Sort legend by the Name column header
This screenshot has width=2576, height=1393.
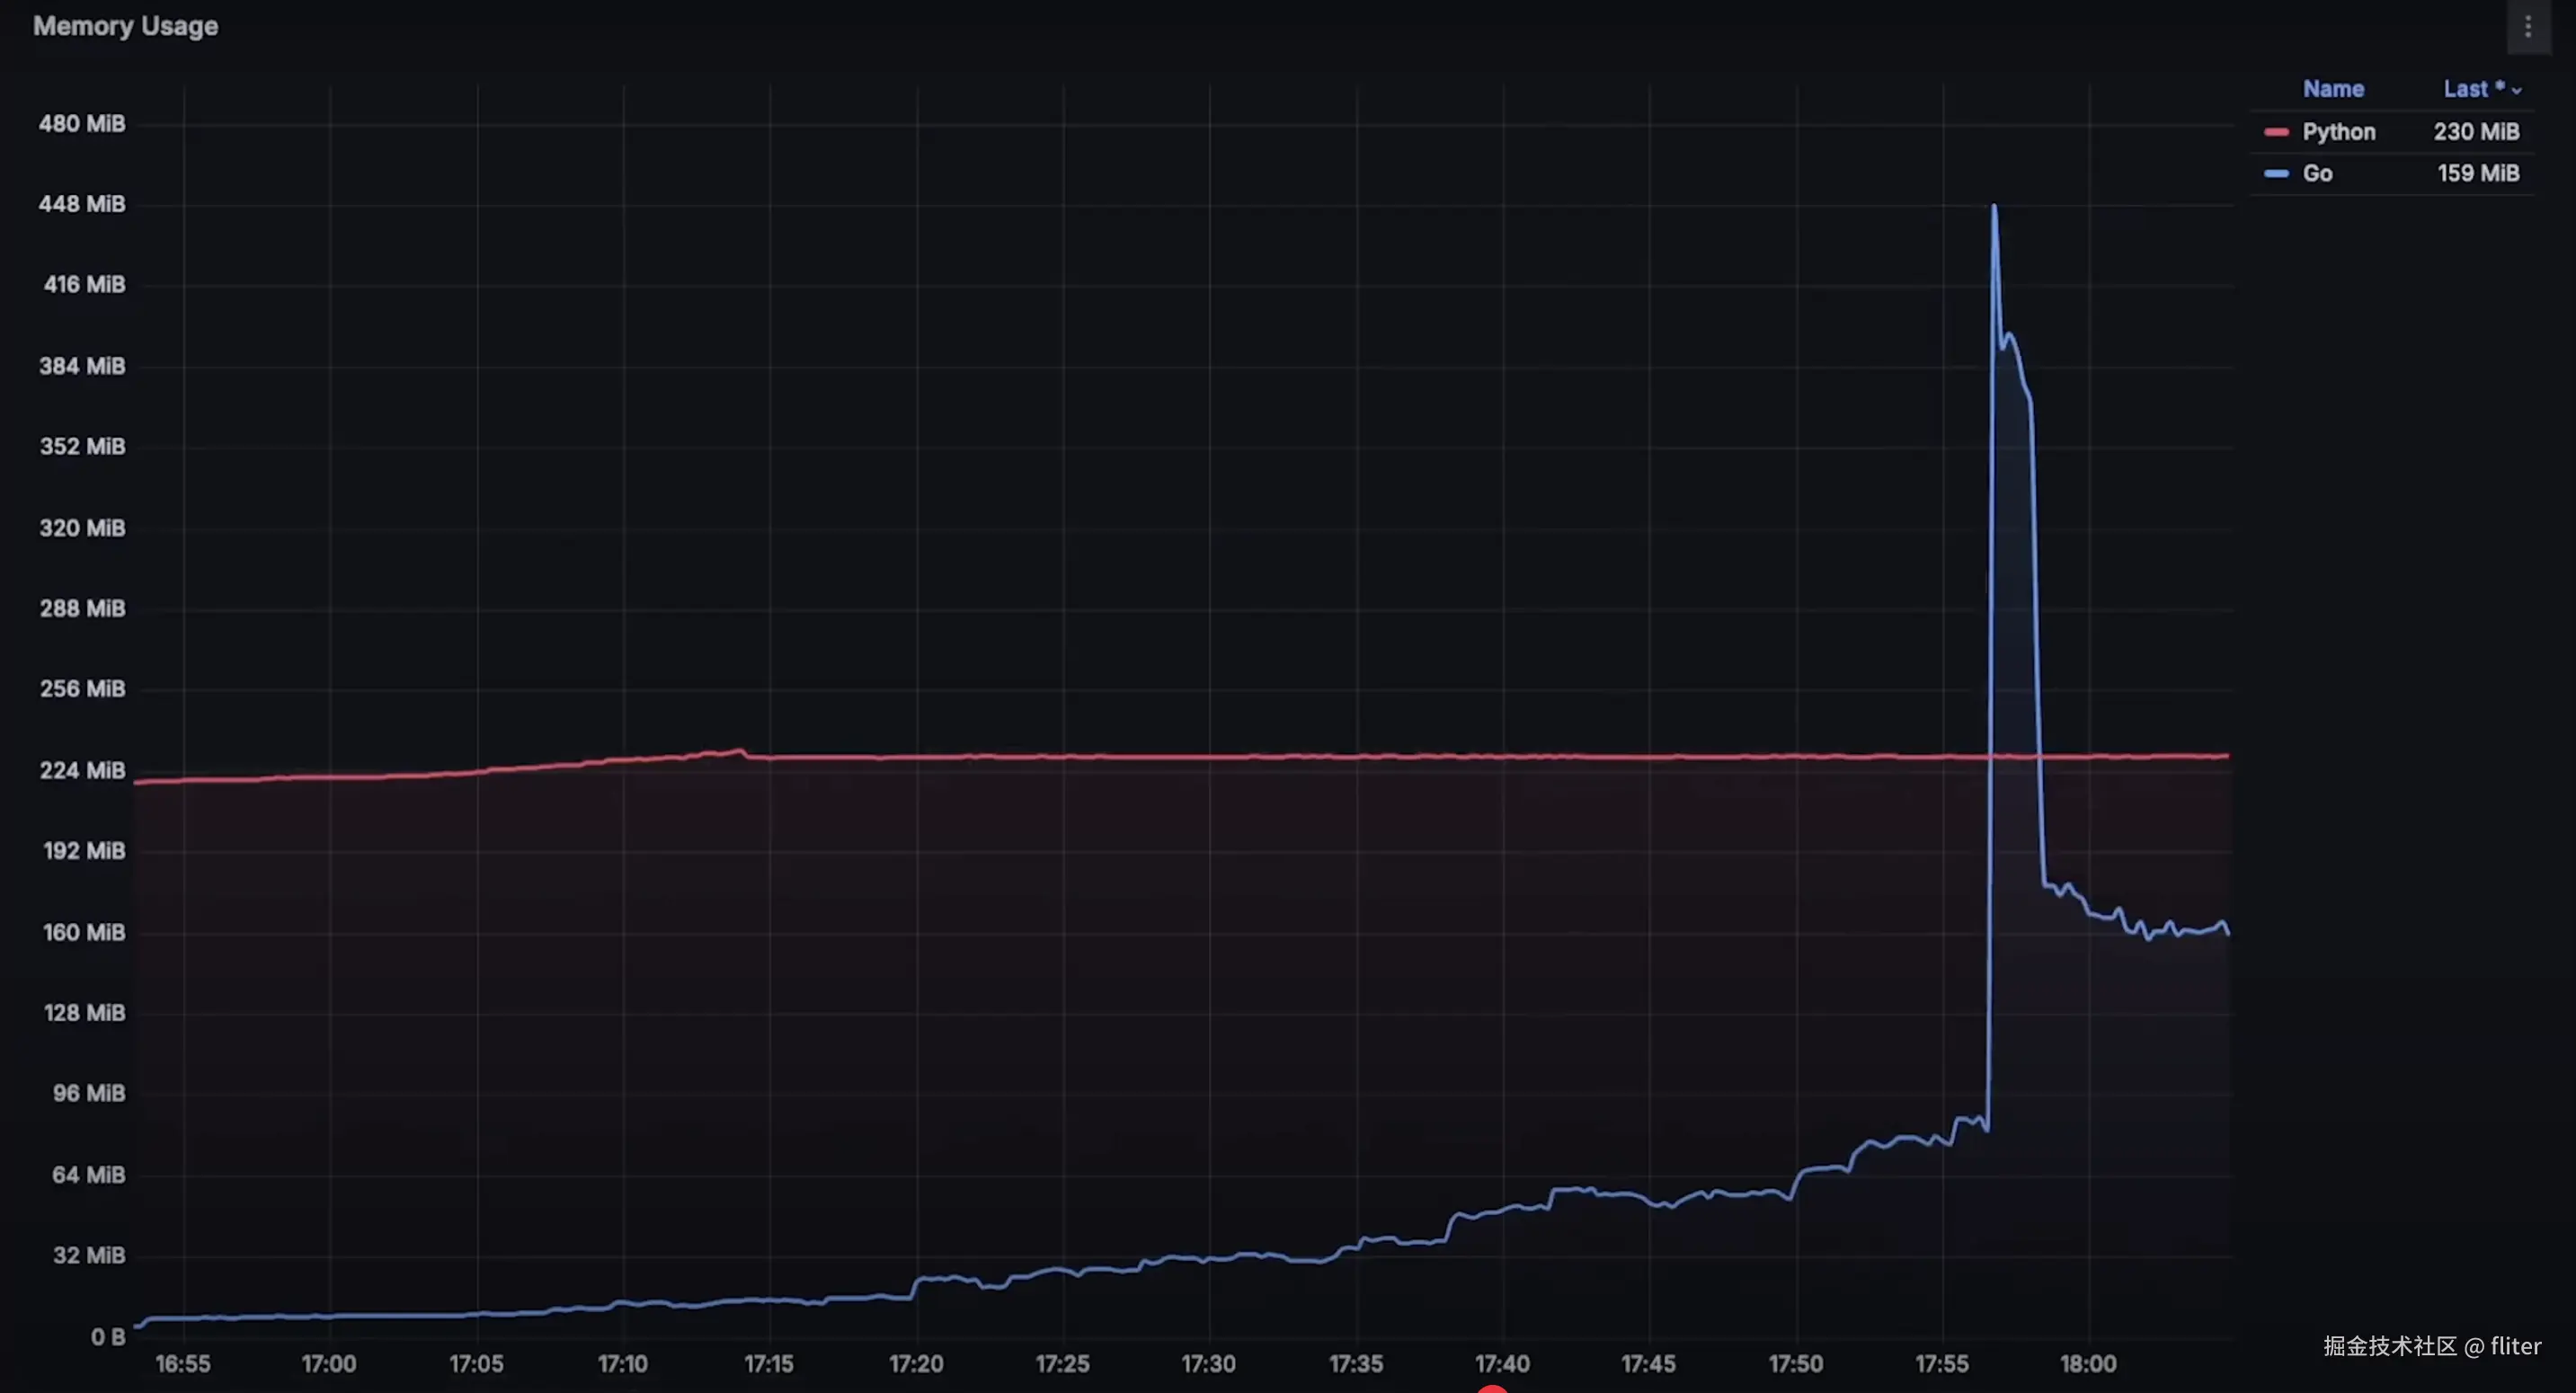click(x=2333, y=89)
